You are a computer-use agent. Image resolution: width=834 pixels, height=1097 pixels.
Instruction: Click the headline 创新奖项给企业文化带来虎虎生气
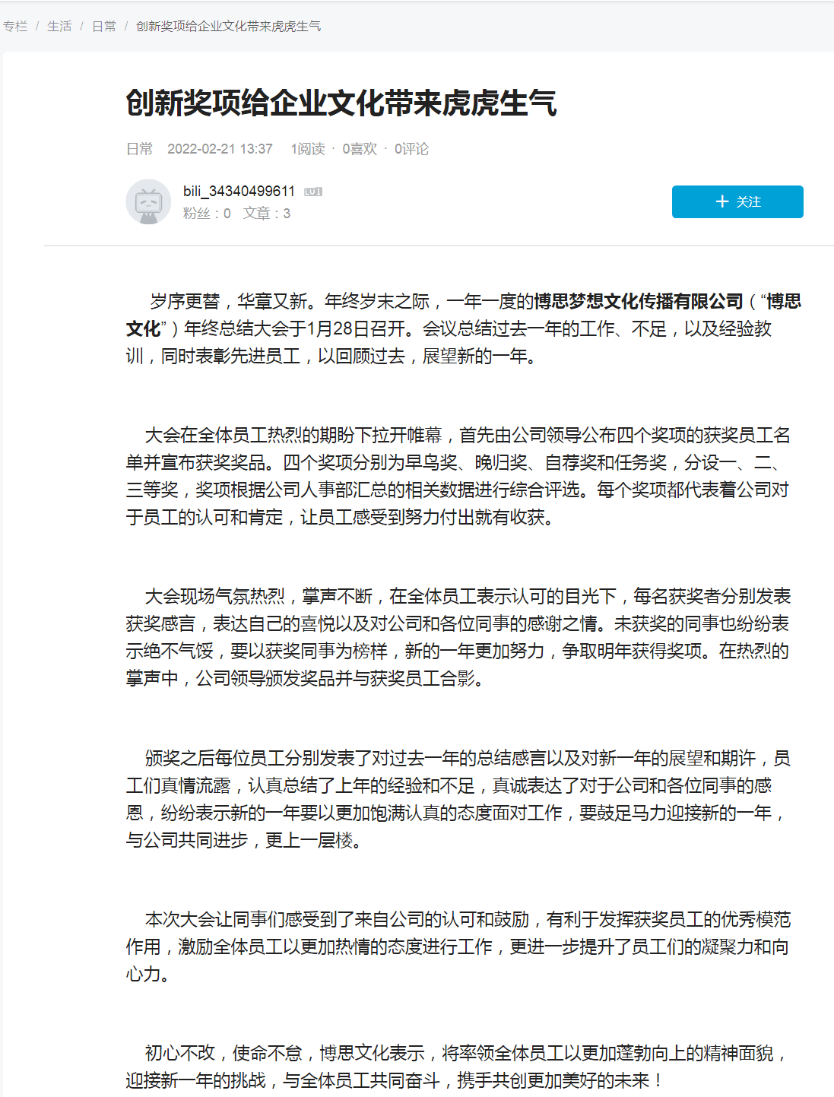point(341,103)
